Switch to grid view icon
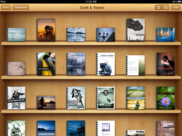Screen dimensions: 182x136 coord(159,7)
